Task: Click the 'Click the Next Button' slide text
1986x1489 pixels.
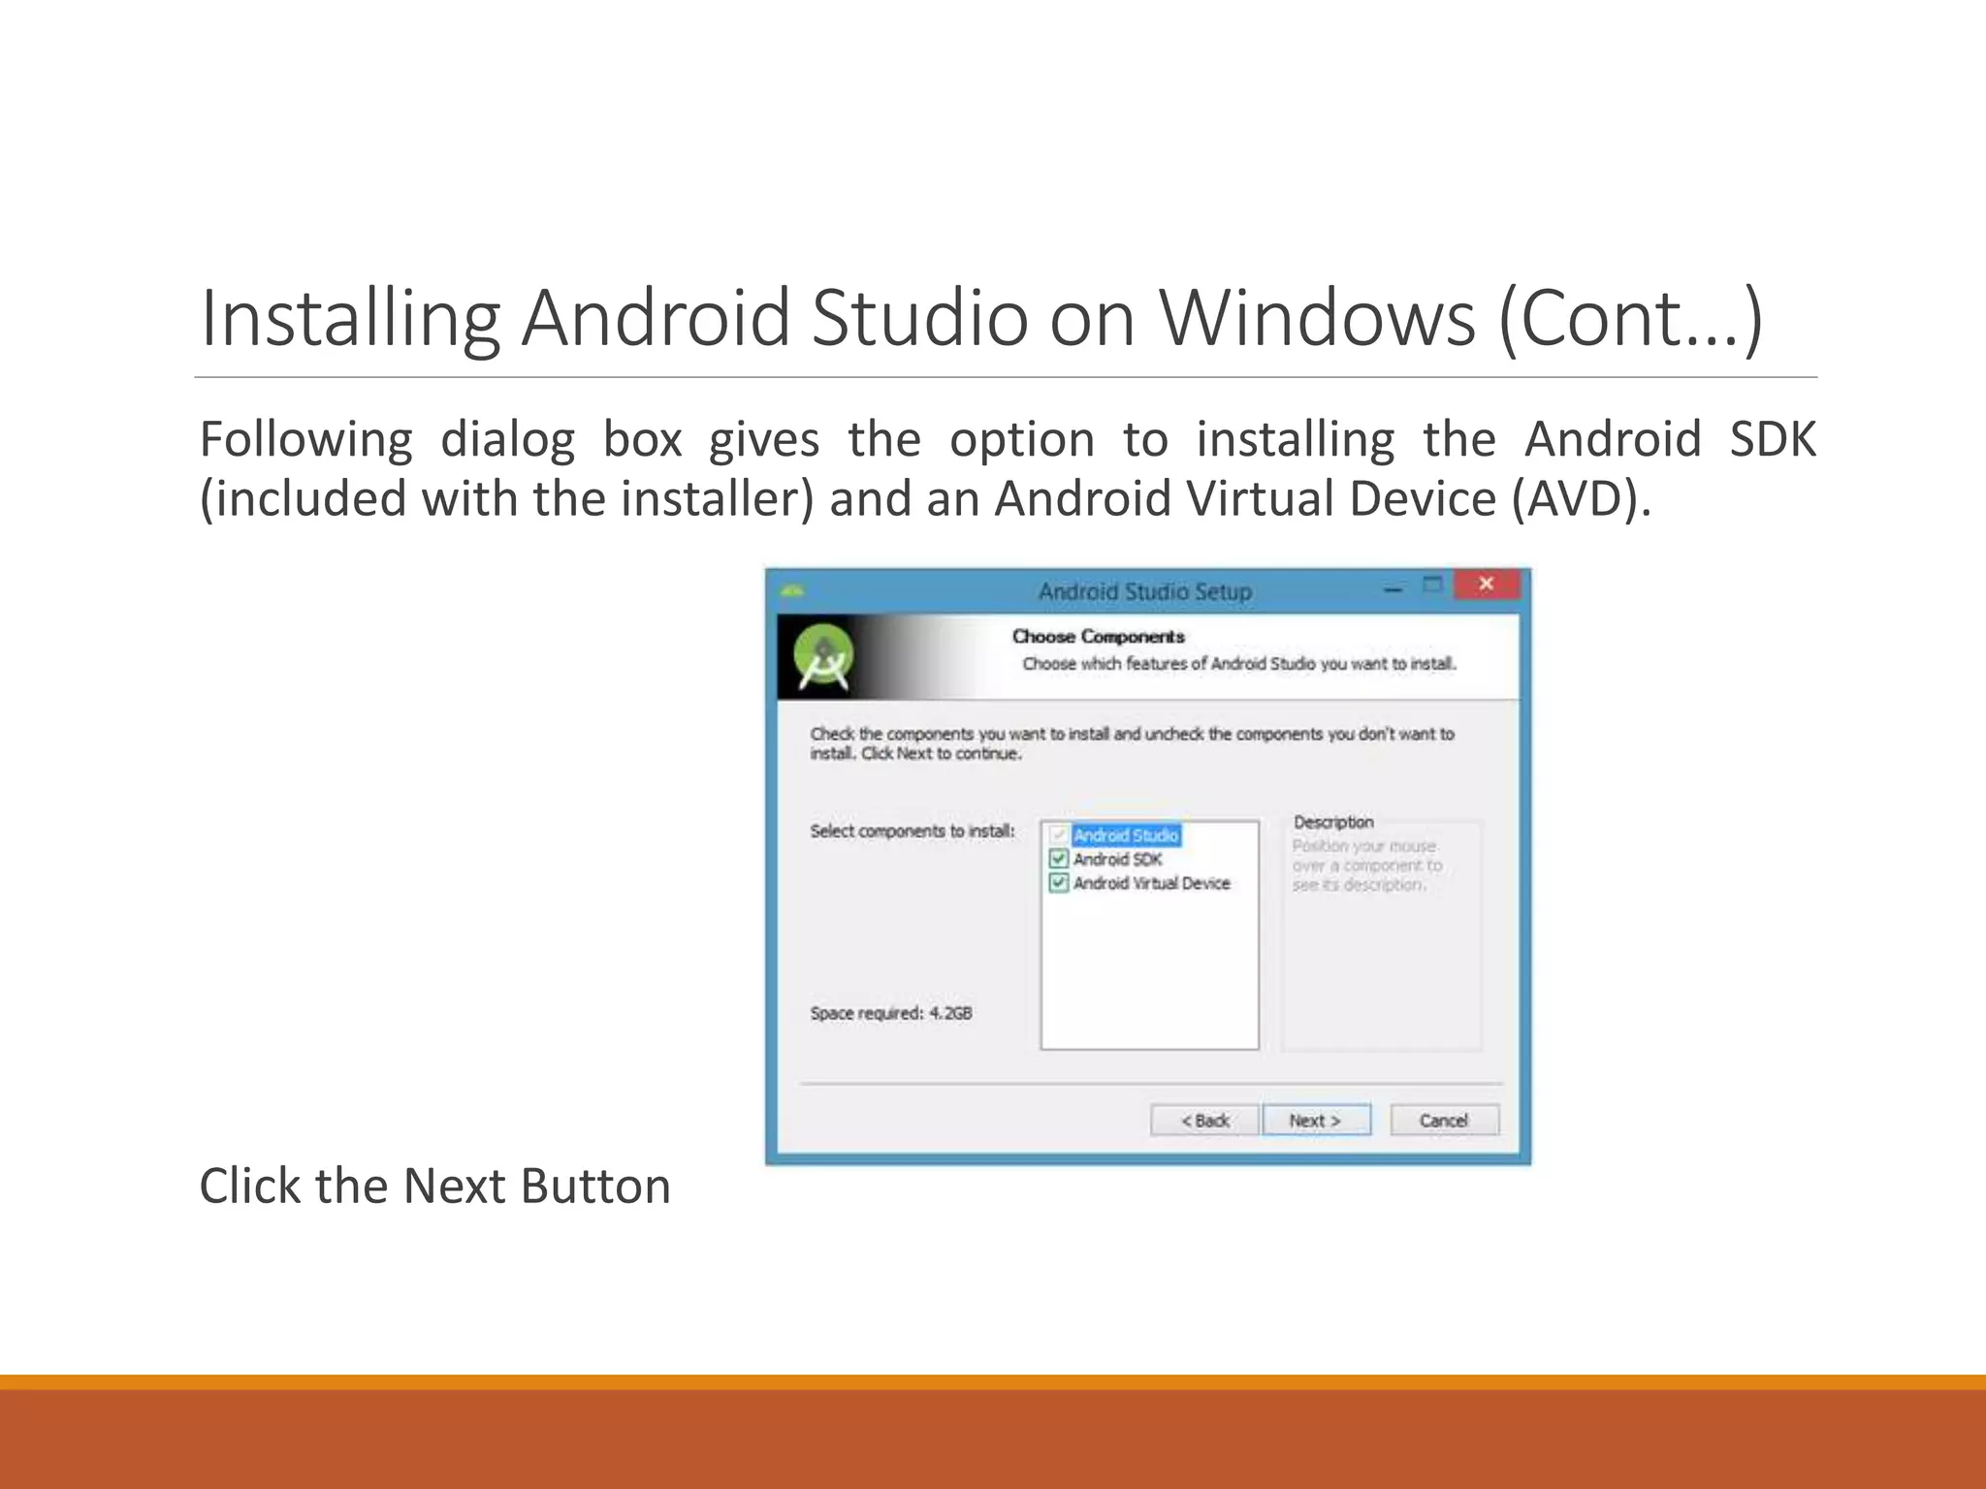Action: (435, 1186)
